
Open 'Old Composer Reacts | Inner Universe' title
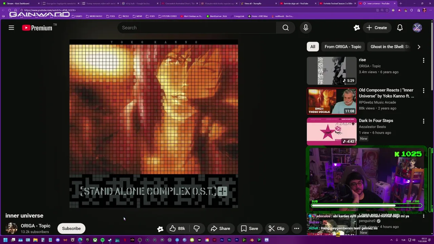(x=387, y=93)
